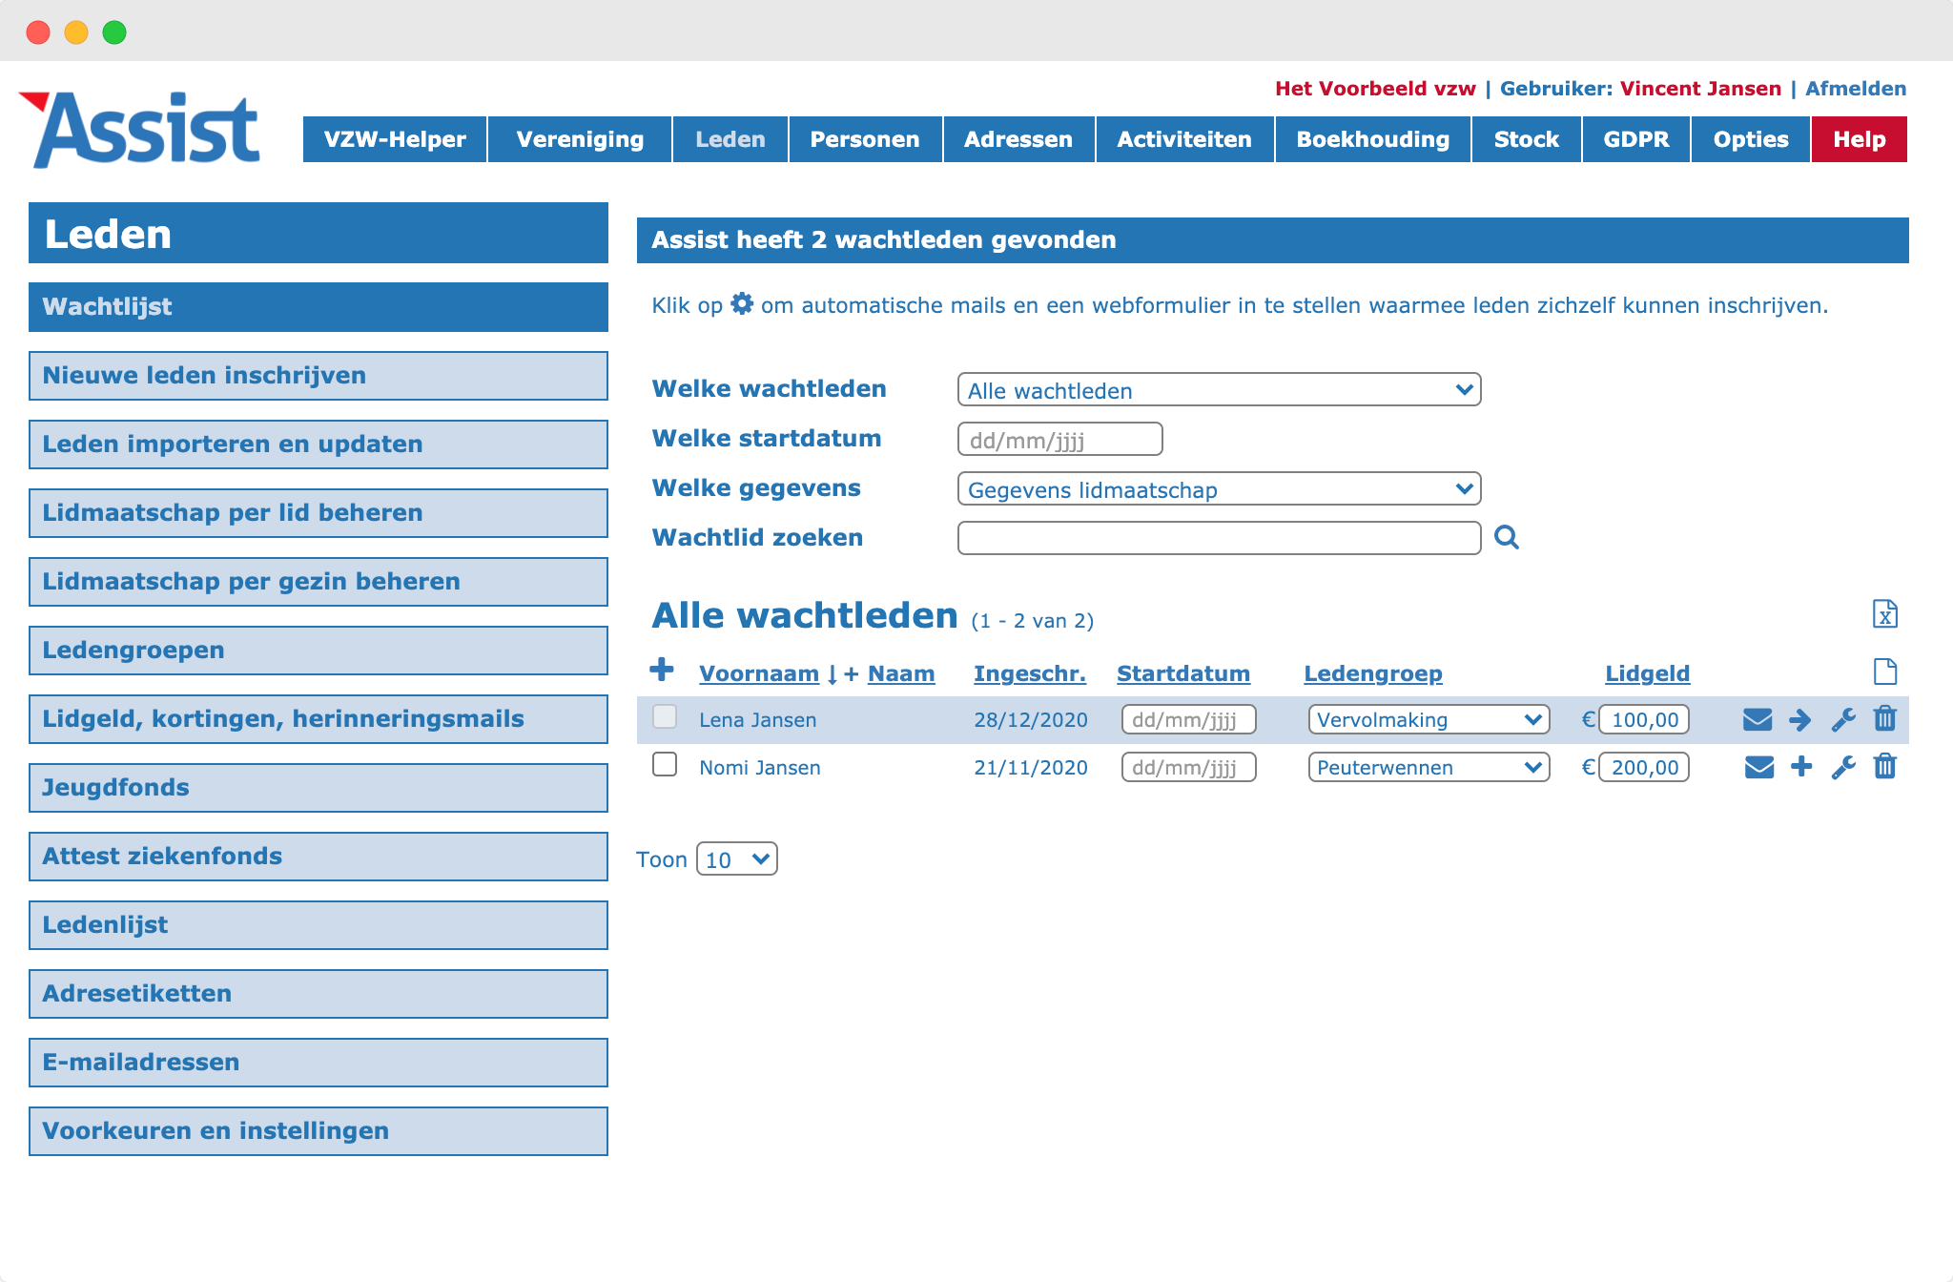Open Lidmaatschap per gezin beheren

click(319, 582)
